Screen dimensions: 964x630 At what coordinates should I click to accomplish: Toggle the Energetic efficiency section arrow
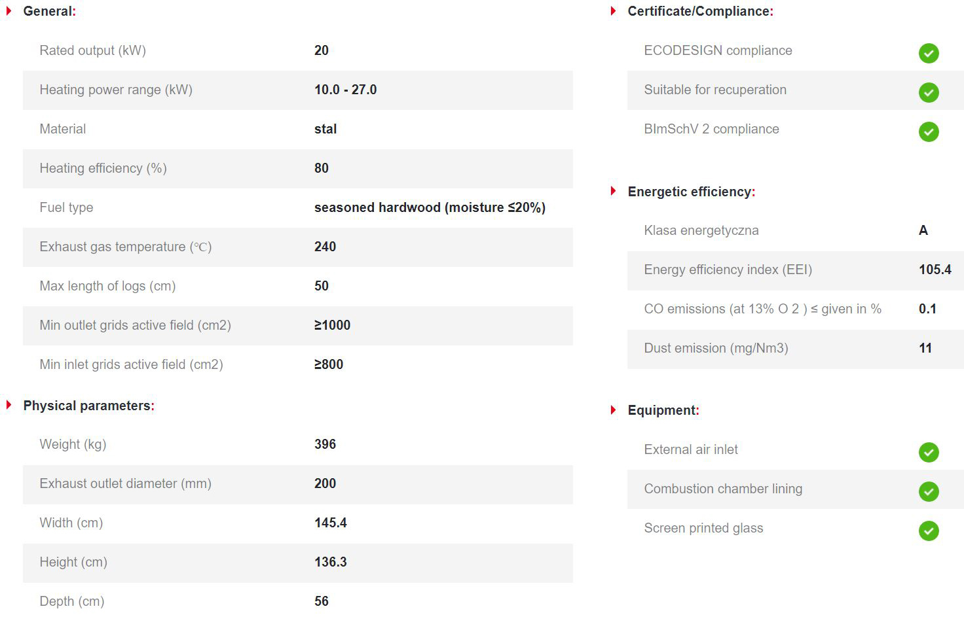coord(614,191)
